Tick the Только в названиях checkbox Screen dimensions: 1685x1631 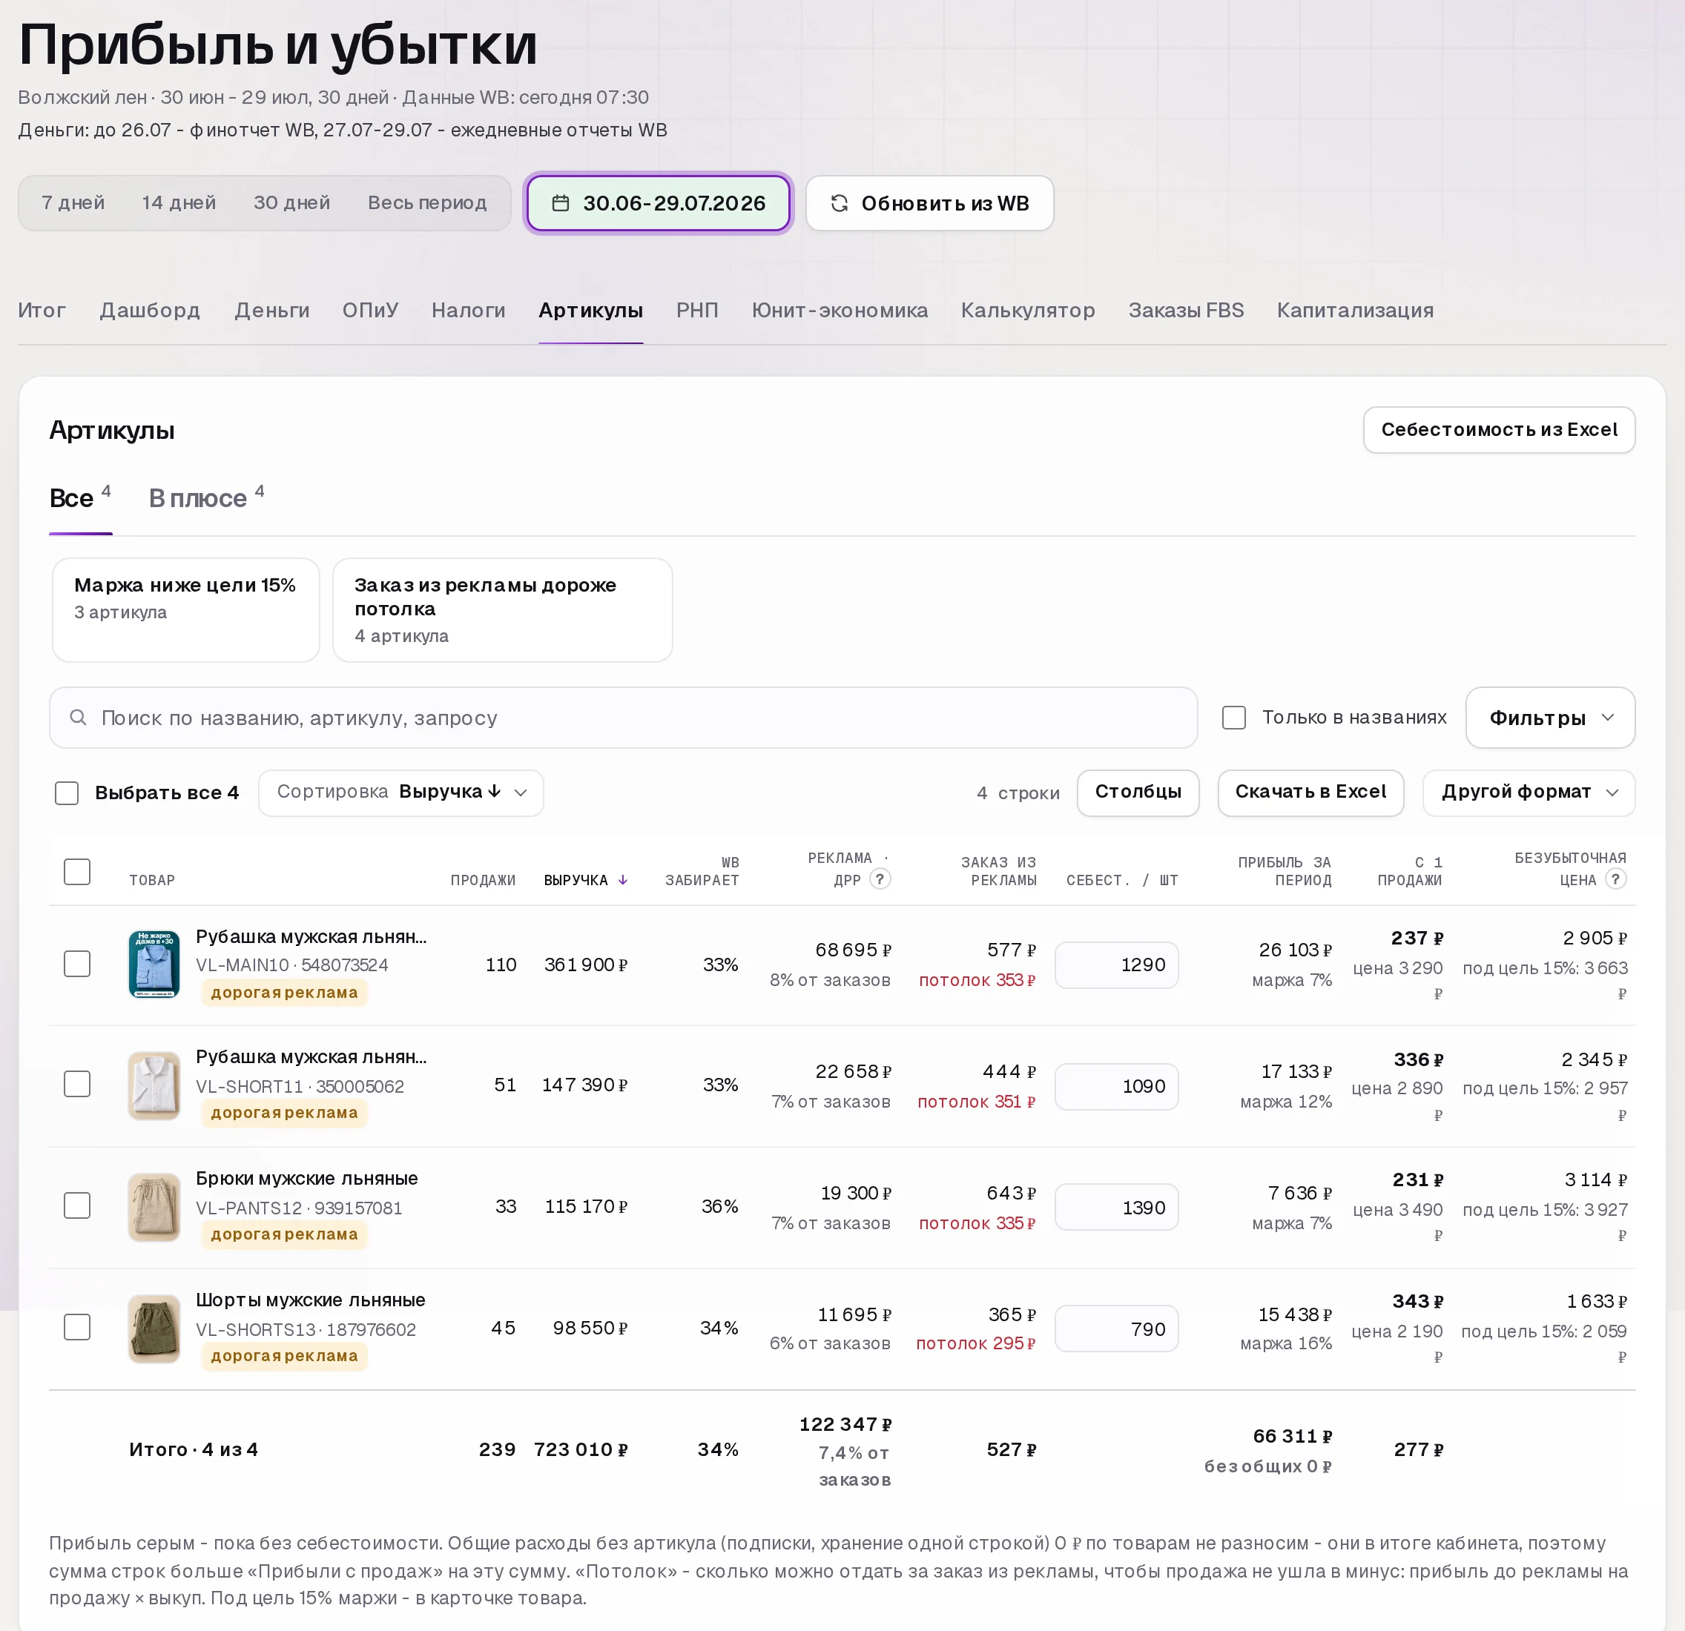pyautogui.click(x=1233, y=718)
